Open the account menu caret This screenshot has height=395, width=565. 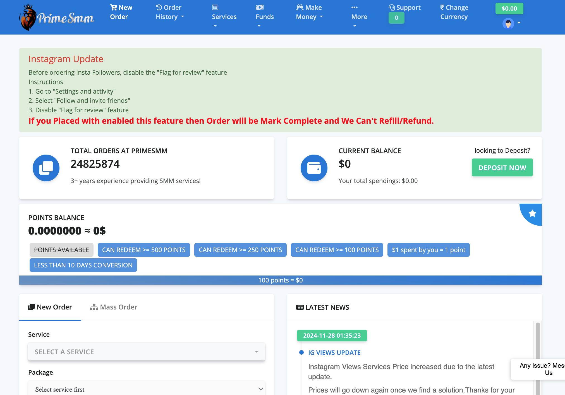click(x=519, y=23)
